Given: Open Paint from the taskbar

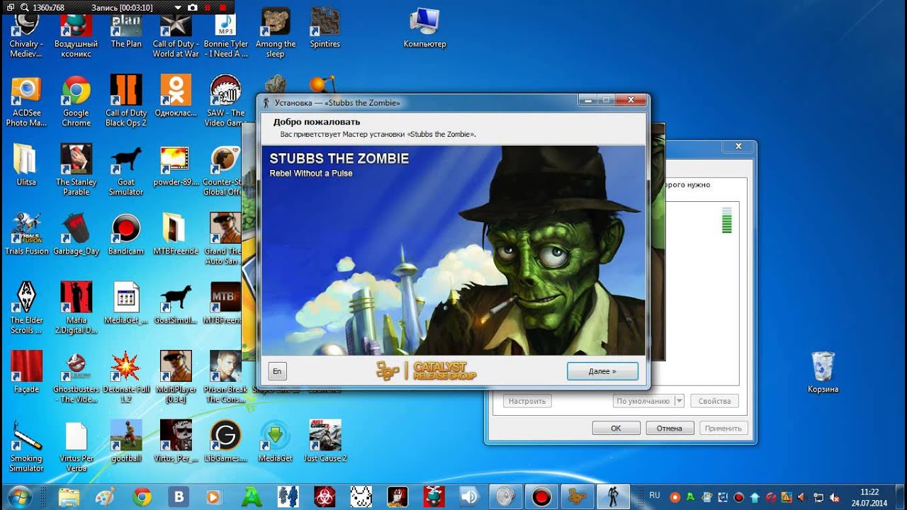Looking at the screenshot, I should pyautogui.click(x=105, y=497).
